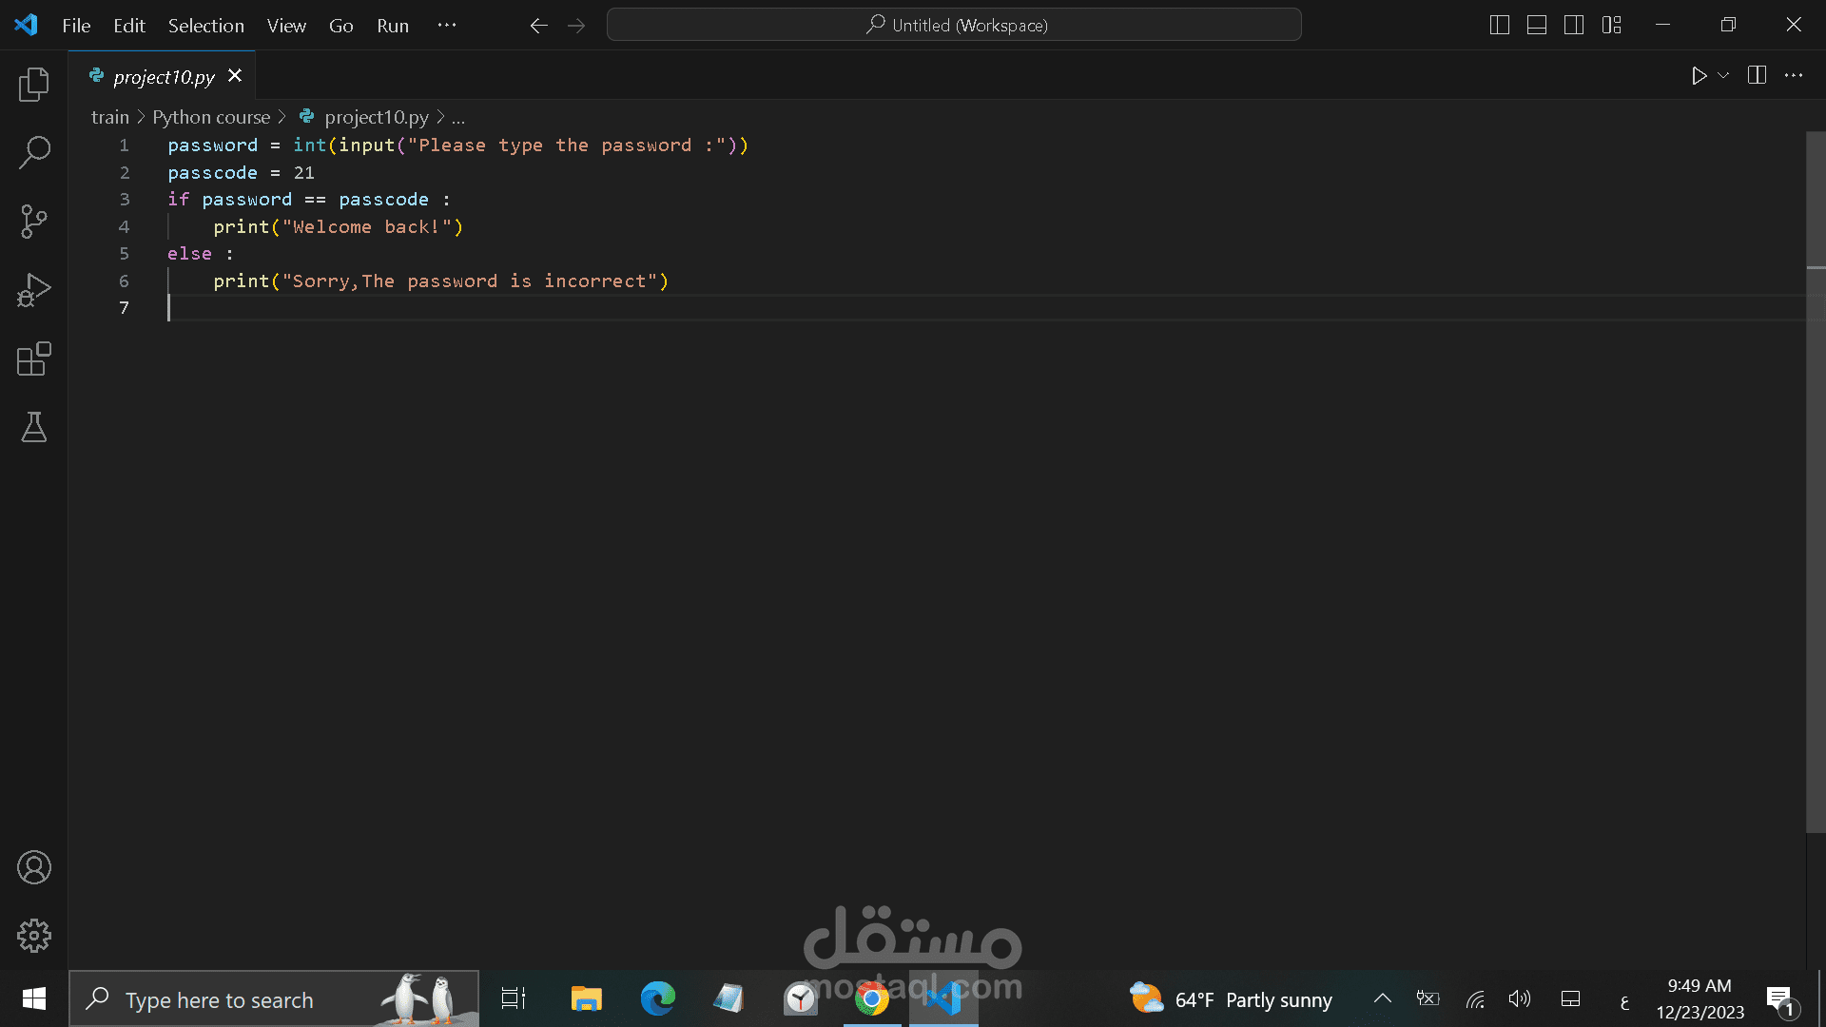Open the Search view in activity bar

pyautogui.click(x=34, y=152)
